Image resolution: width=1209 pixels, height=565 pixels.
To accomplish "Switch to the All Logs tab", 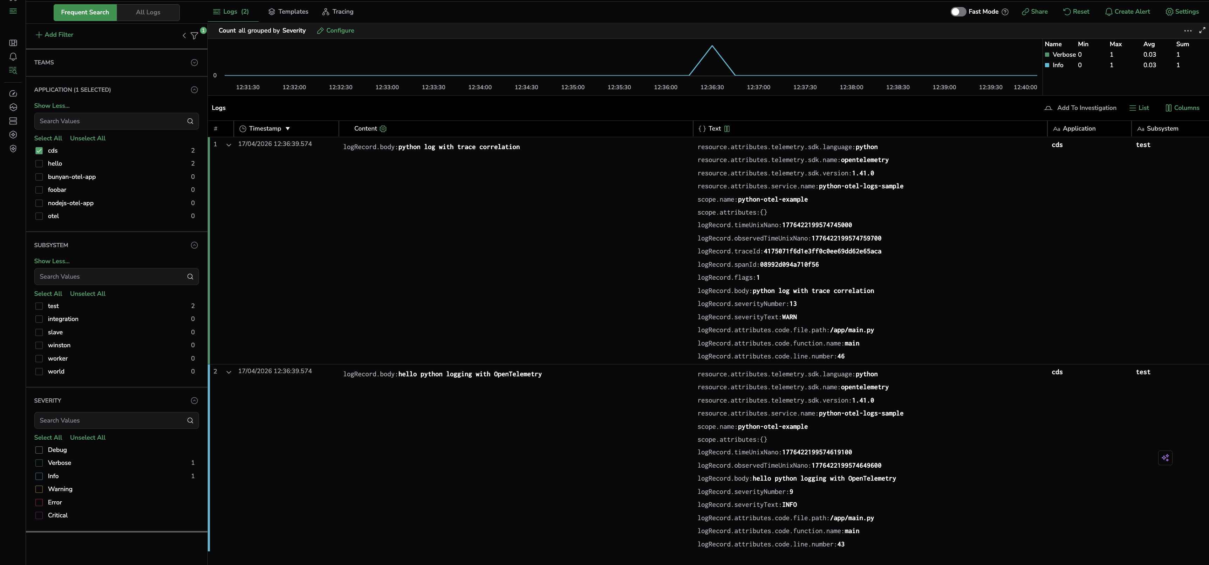I will coord(148,12).
